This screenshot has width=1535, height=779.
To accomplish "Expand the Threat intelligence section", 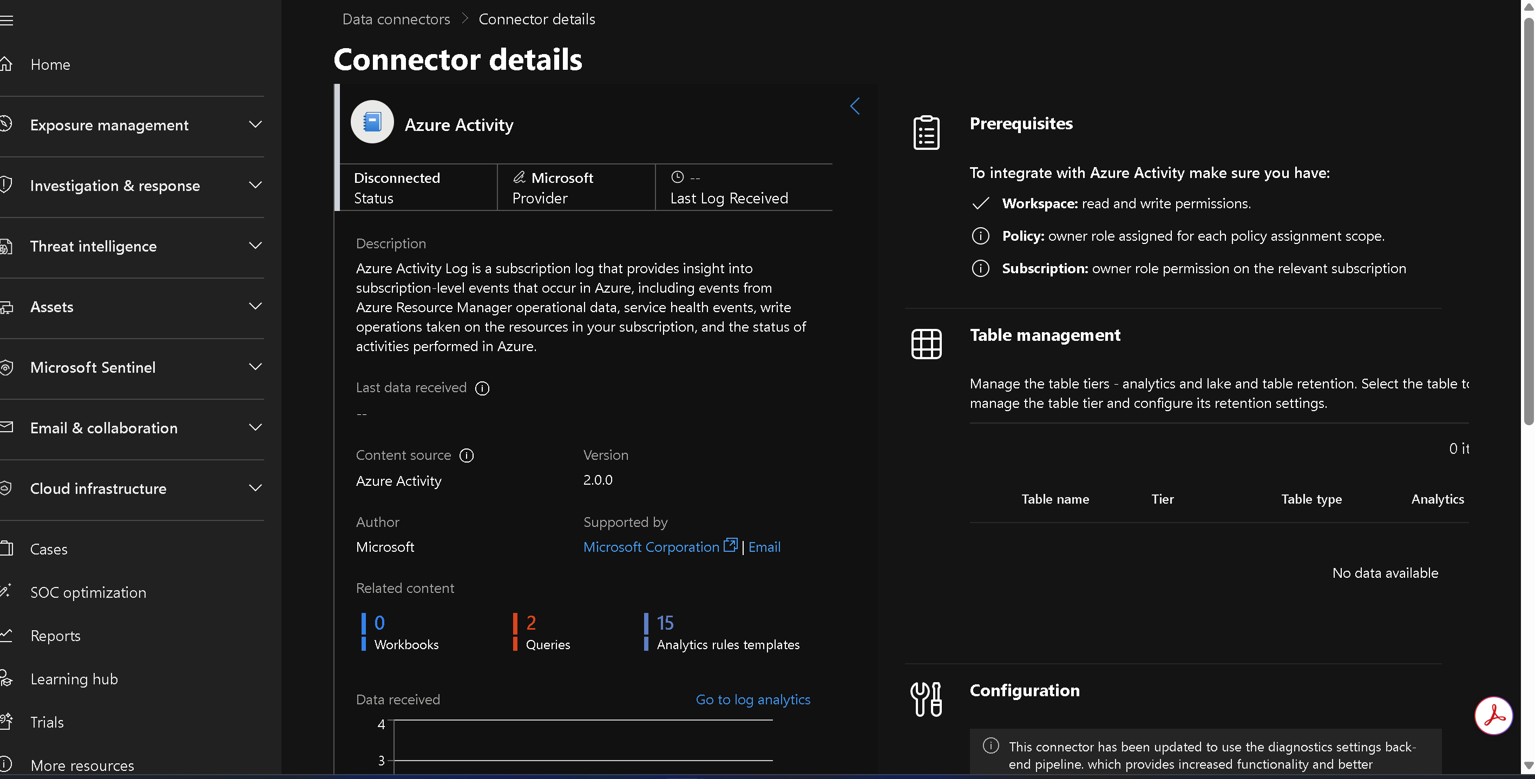I will 255,246.
